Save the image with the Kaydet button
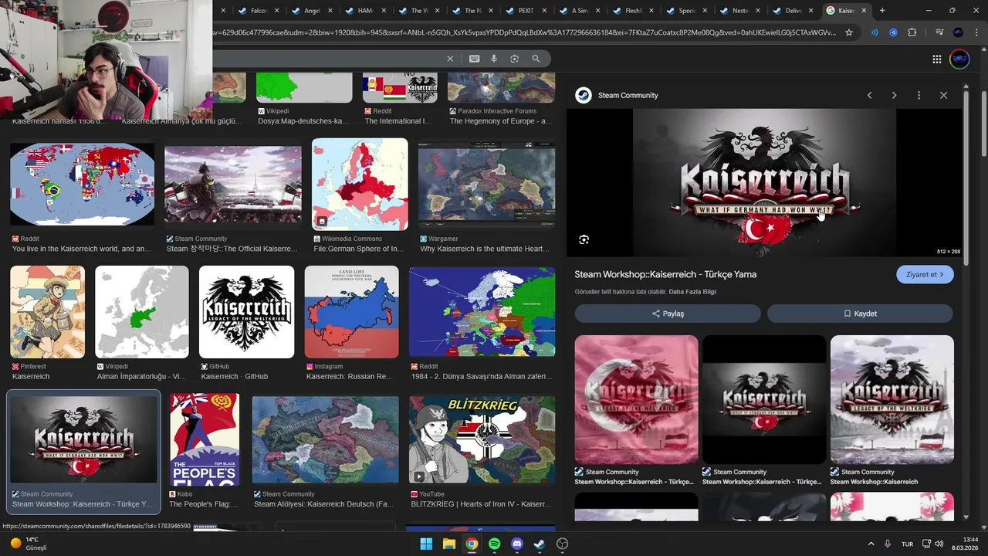Image resolution: width=988 pixels, height=556 pixels. pyautogui.click(x=860, y=314)
